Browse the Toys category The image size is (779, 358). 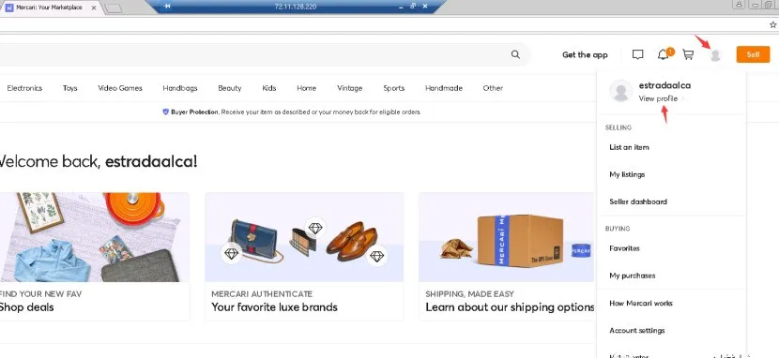click(70, 88)
